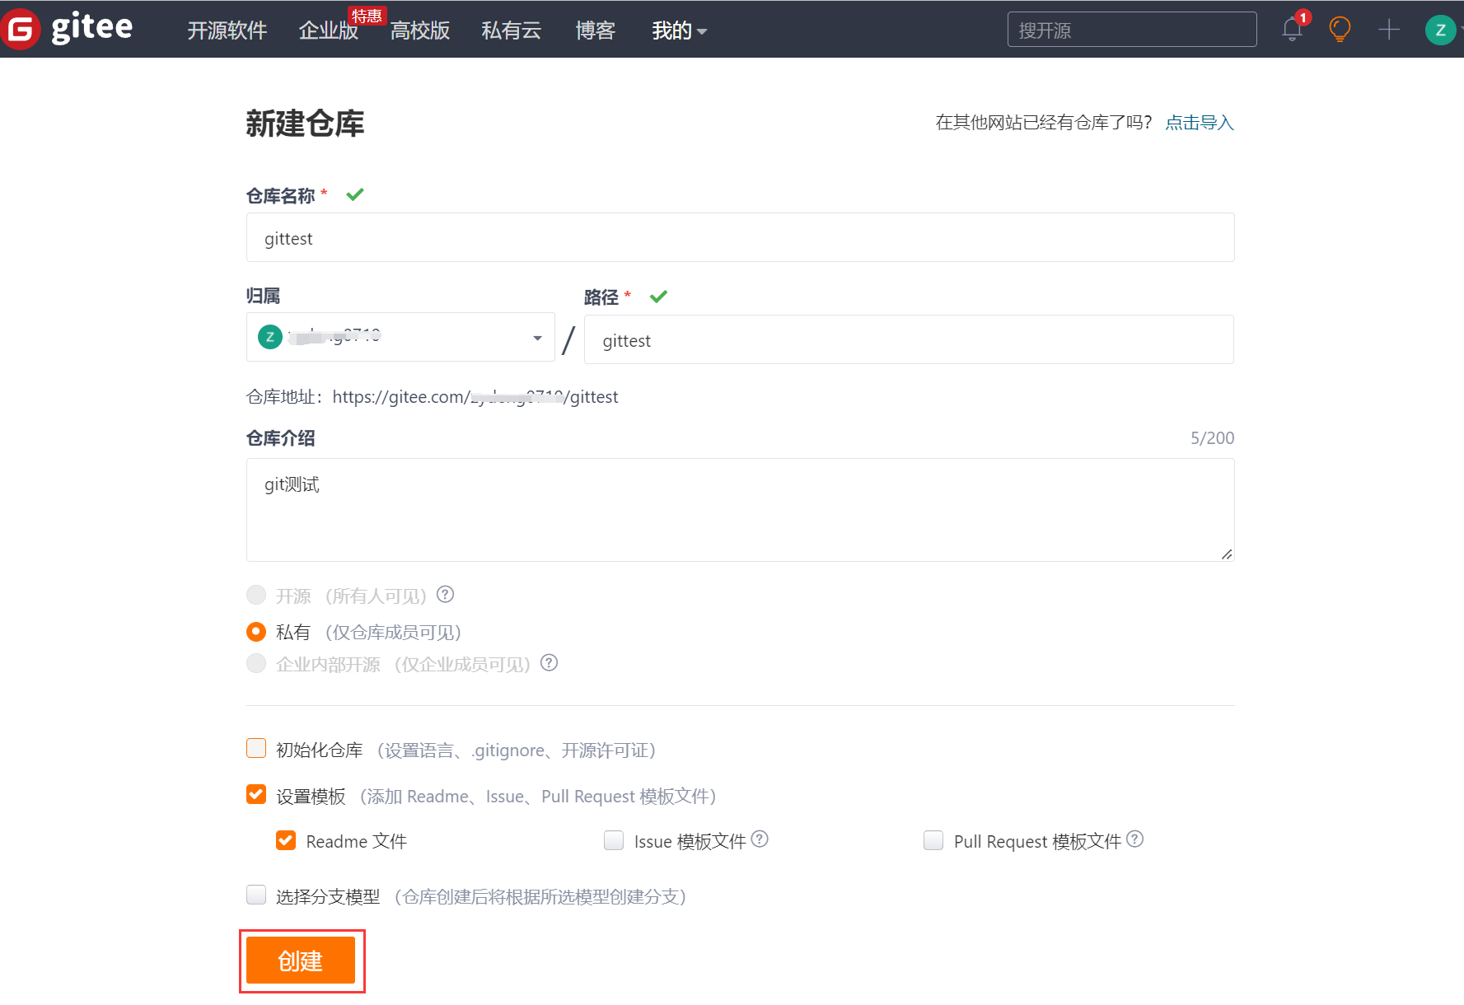Open 高校版 in navigation bar

(x=420, y=30)
